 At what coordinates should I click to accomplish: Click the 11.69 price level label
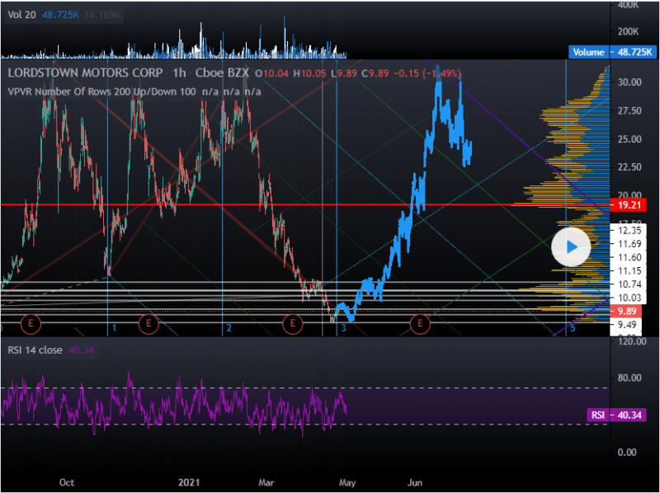coord(629,244)
